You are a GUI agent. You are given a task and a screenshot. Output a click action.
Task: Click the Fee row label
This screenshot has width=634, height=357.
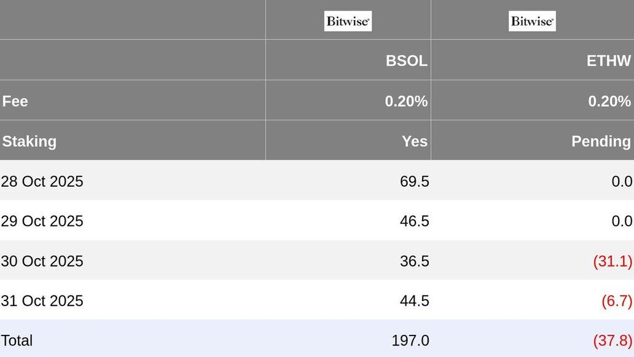[15, 101]
